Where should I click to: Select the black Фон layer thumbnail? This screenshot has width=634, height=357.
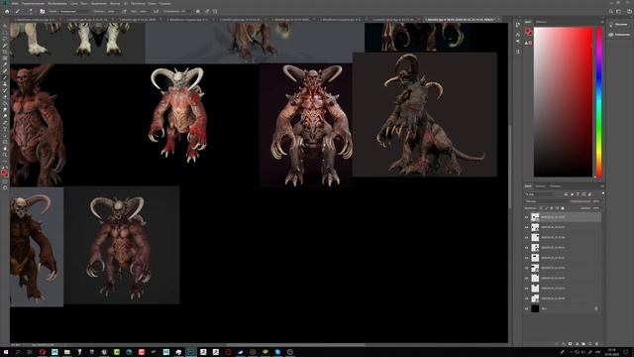(535, 308)
